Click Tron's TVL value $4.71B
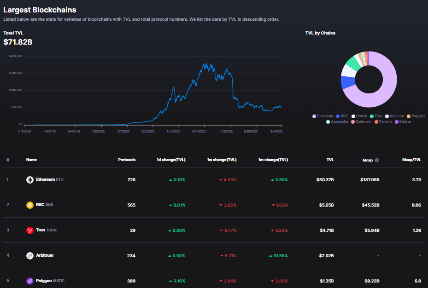Image resolution: width=428 pixels, height=288 pixels. click(327, 230)
